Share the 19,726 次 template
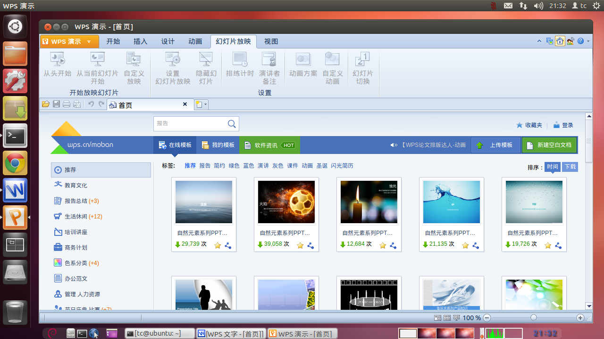 pyautogui.click(x=558, y=245)
